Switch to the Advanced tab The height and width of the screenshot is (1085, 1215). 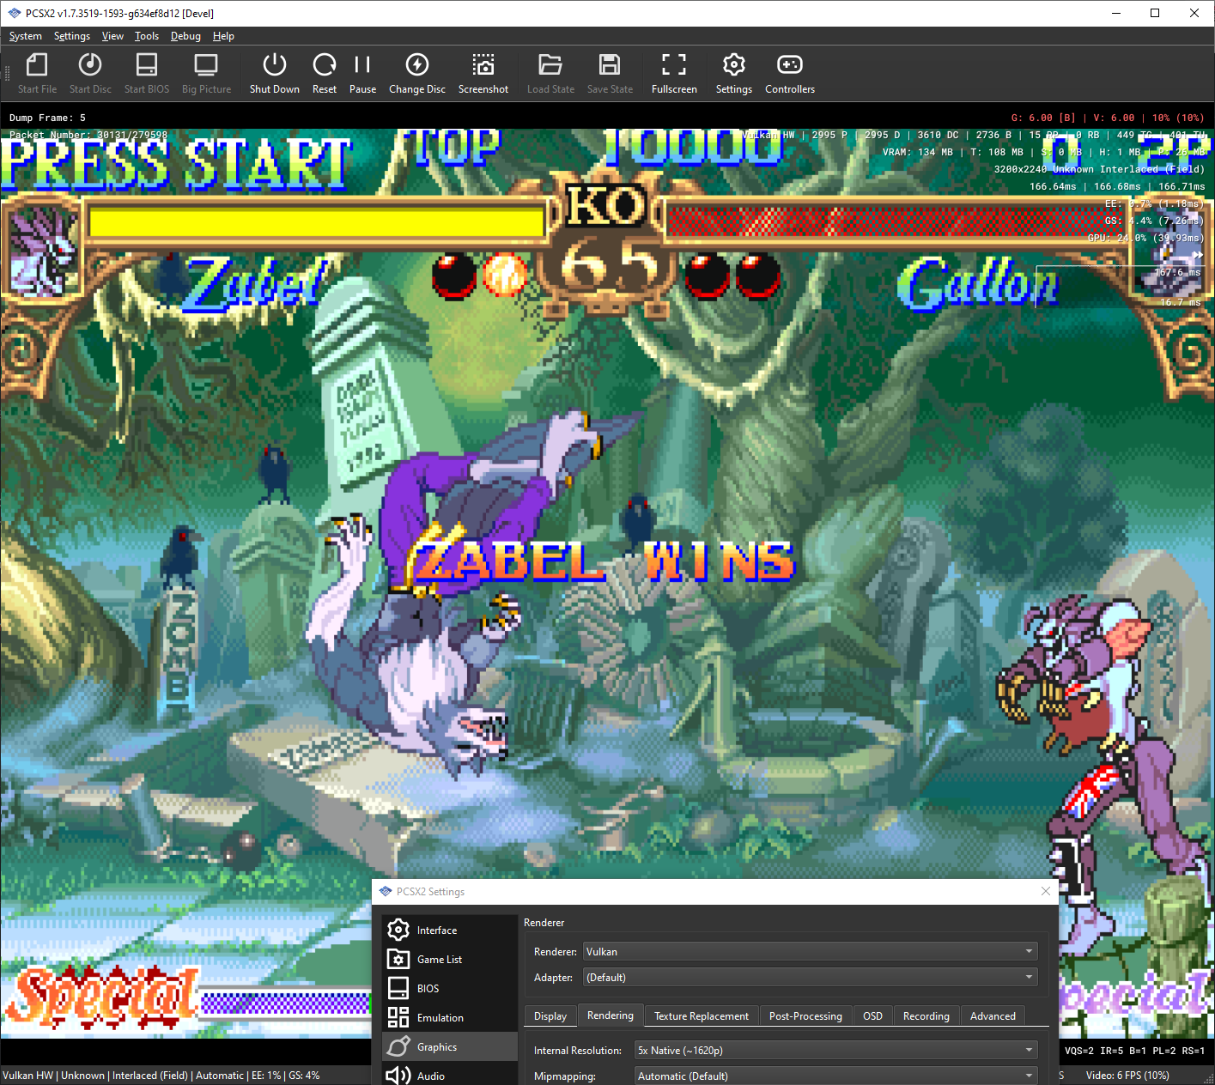click(x=993, y=1015)
